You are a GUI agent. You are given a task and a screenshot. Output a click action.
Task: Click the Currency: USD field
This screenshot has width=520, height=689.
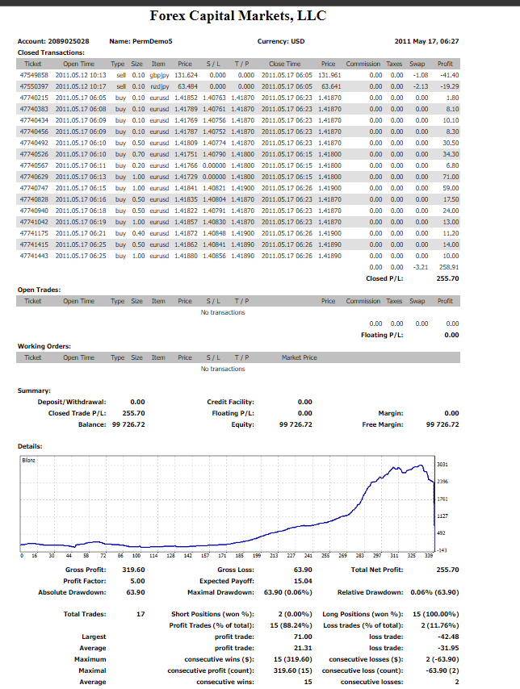tap(281, 41)
